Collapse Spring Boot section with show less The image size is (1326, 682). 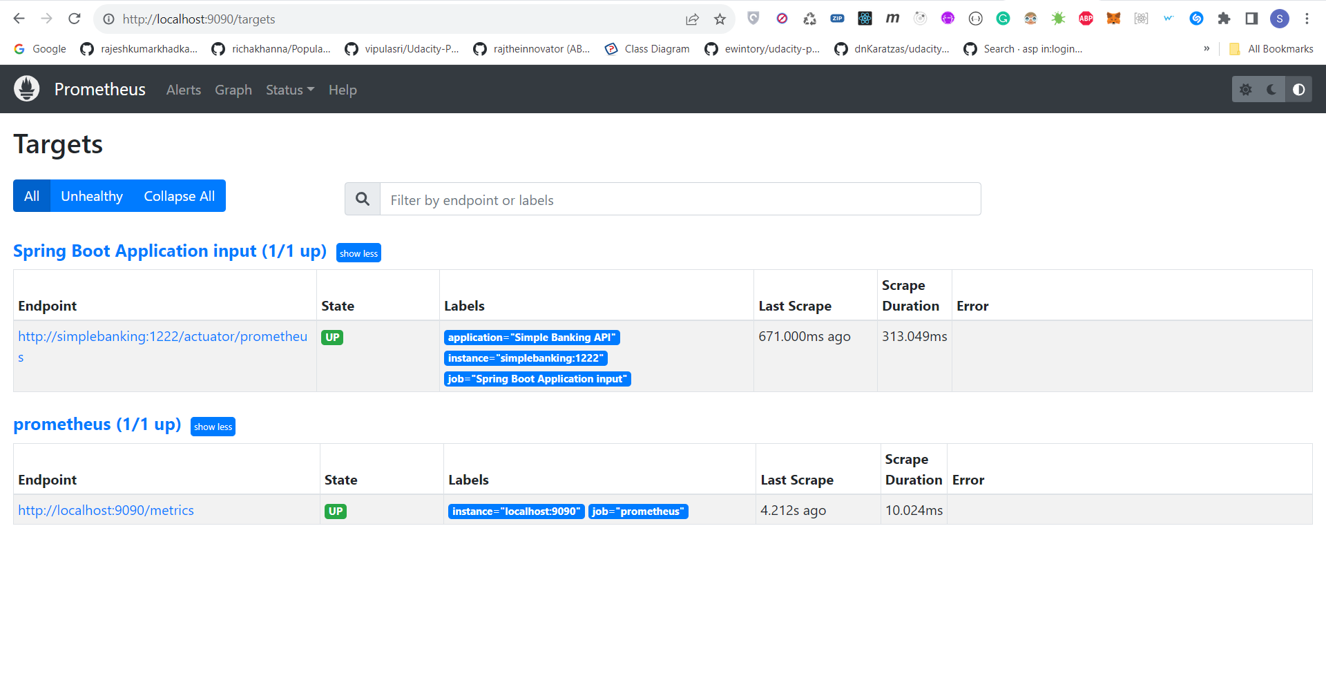coord(358,253)
